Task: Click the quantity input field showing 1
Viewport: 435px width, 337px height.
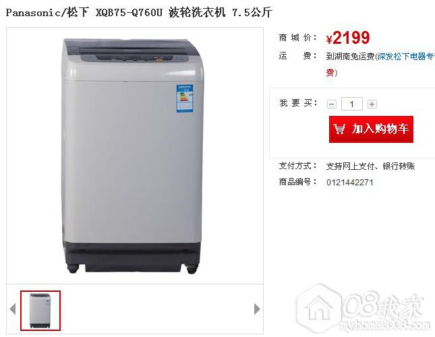Action: point(352,104)
